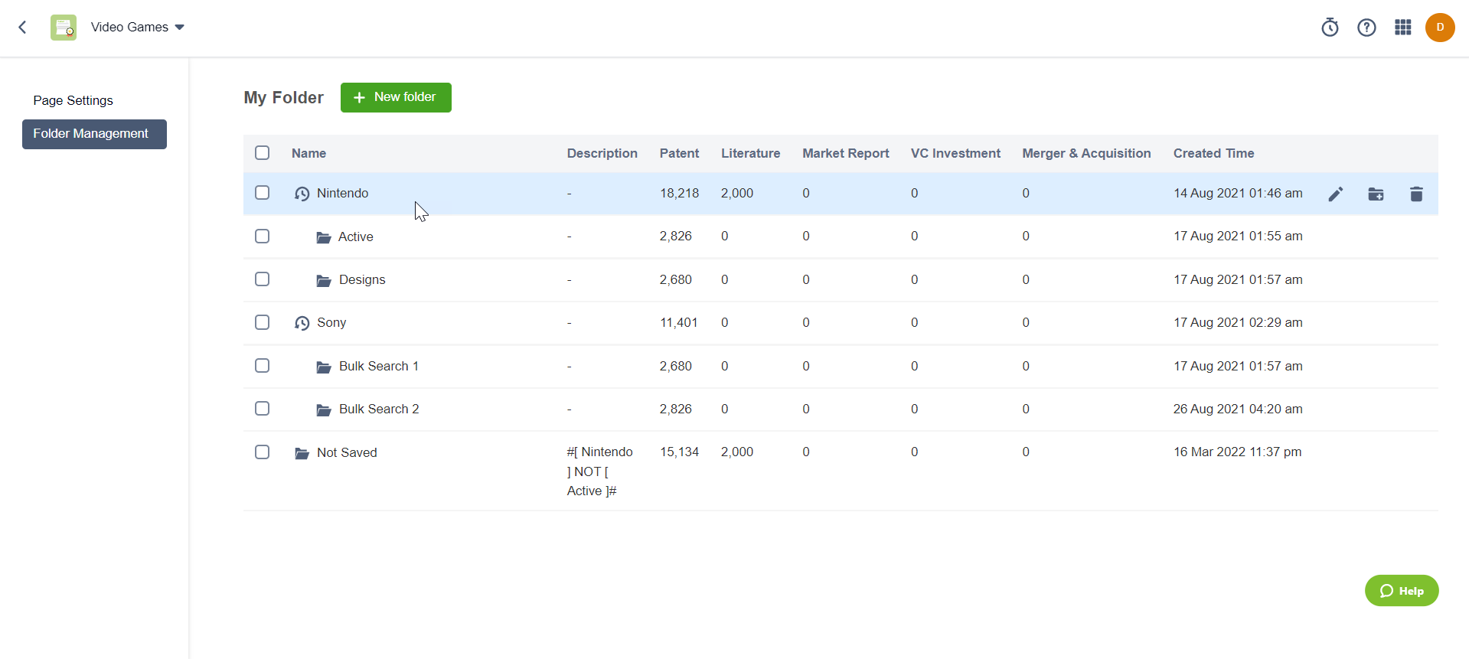Select the Bulk Search 2 checkbox
The width and height of the screenshot is (1469, 659).
[263, 409]
